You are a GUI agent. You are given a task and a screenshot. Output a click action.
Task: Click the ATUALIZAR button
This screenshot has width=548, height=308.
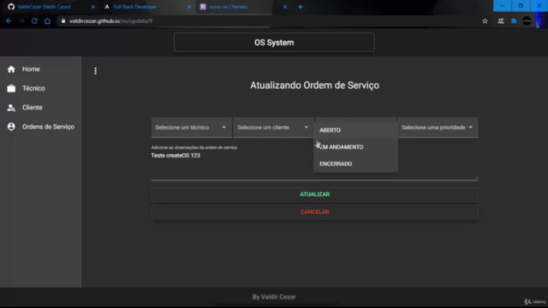(x=314, y=194)
